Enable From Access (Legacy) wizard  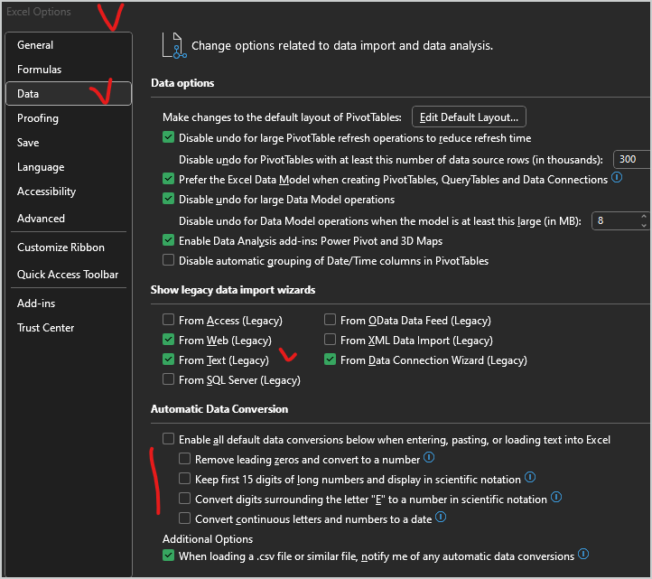168,320
